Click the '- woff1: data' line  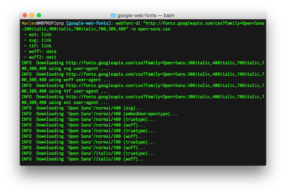40,51
